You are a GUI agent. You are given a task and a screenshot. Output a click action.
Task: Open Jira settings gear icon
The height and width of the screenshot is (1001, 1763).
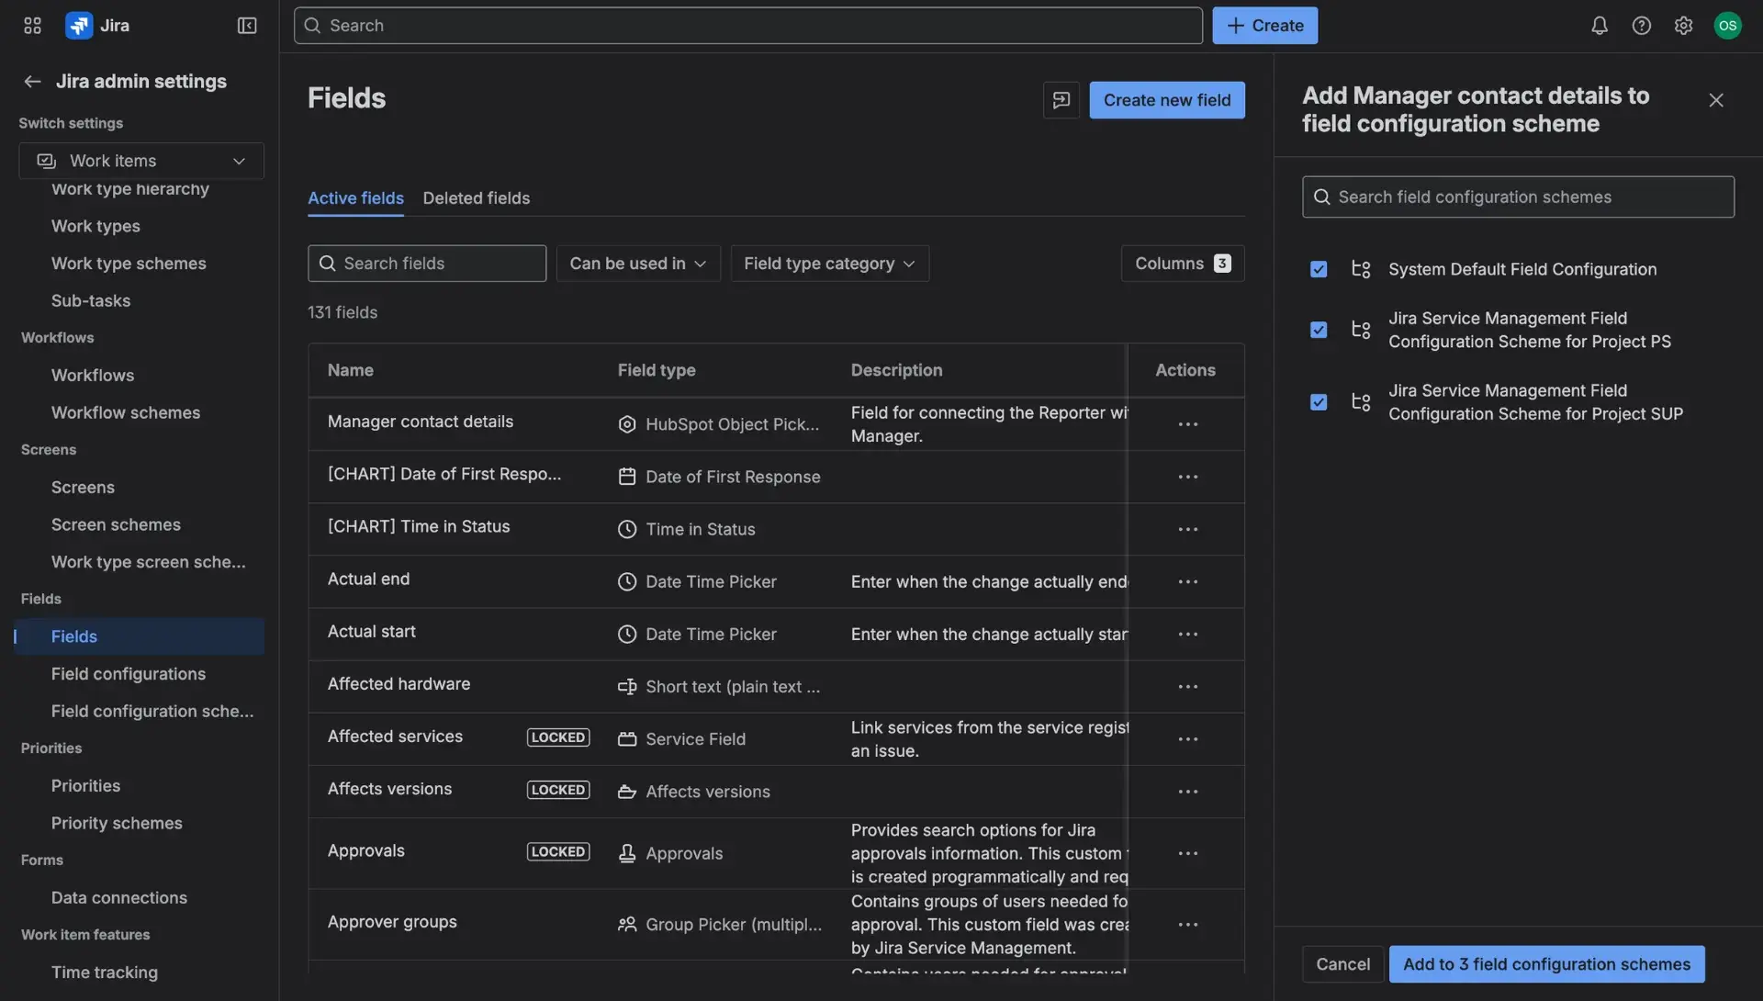(1684, 25)
